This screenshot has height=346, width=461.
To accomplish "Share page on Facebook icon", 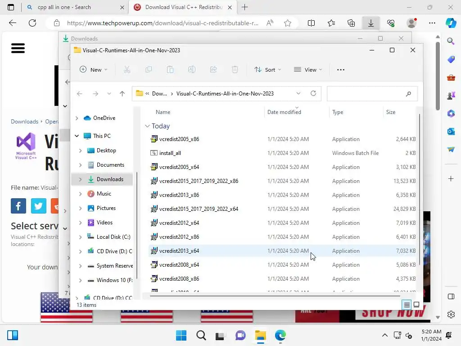I will [18, 206].
